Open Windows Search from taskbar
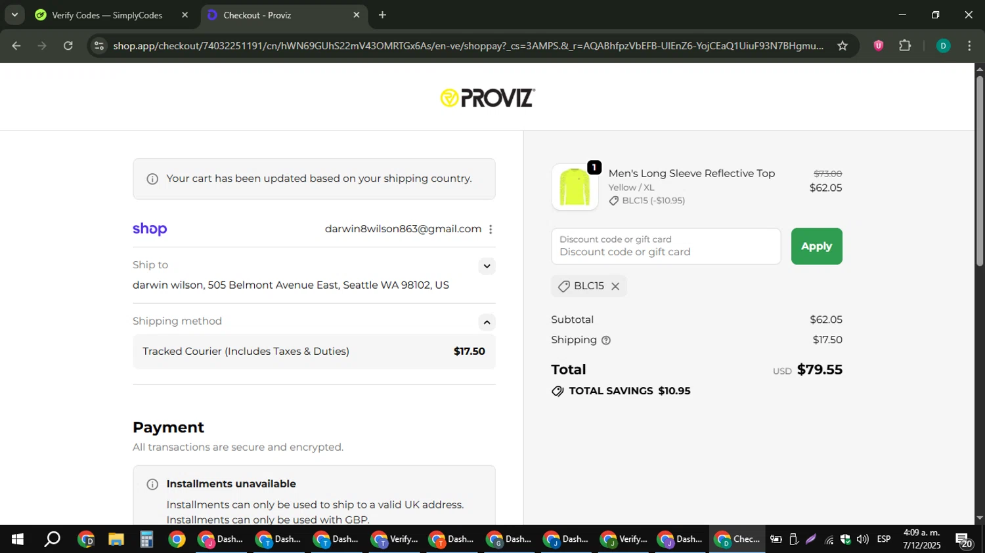Screen dimensions: 985x553 click(x=52, y=539)
